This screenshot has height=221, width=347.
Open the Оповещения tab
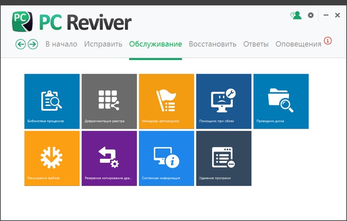coord(298,44)
